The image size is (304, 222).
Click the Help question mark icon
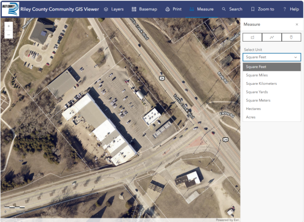point(285,9)
